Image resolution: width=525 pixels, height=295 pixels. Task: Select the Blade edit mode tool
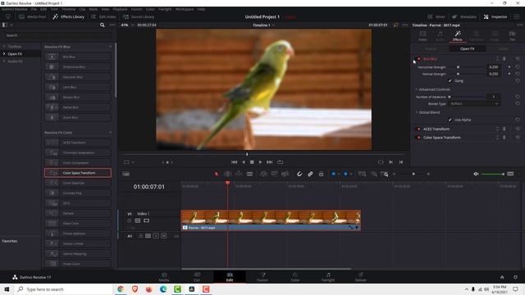[x=249, y=174]
